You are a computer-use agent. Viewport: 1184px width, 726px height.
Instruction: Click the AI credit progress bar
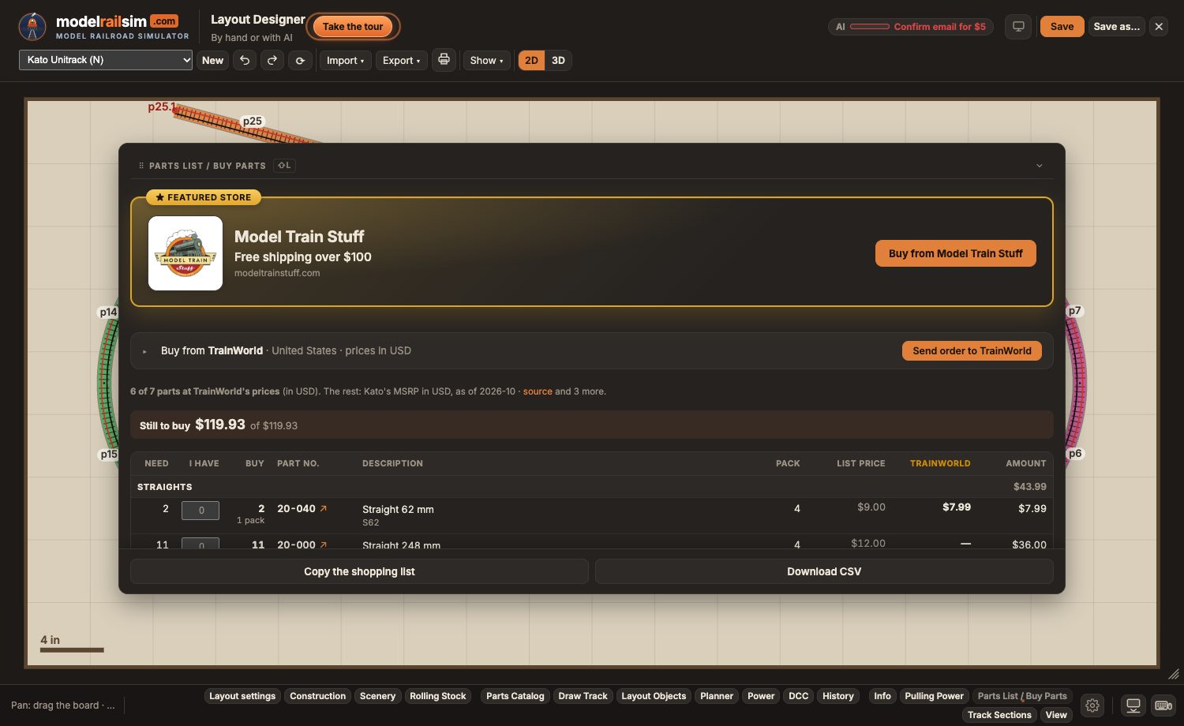click(869, 26)
